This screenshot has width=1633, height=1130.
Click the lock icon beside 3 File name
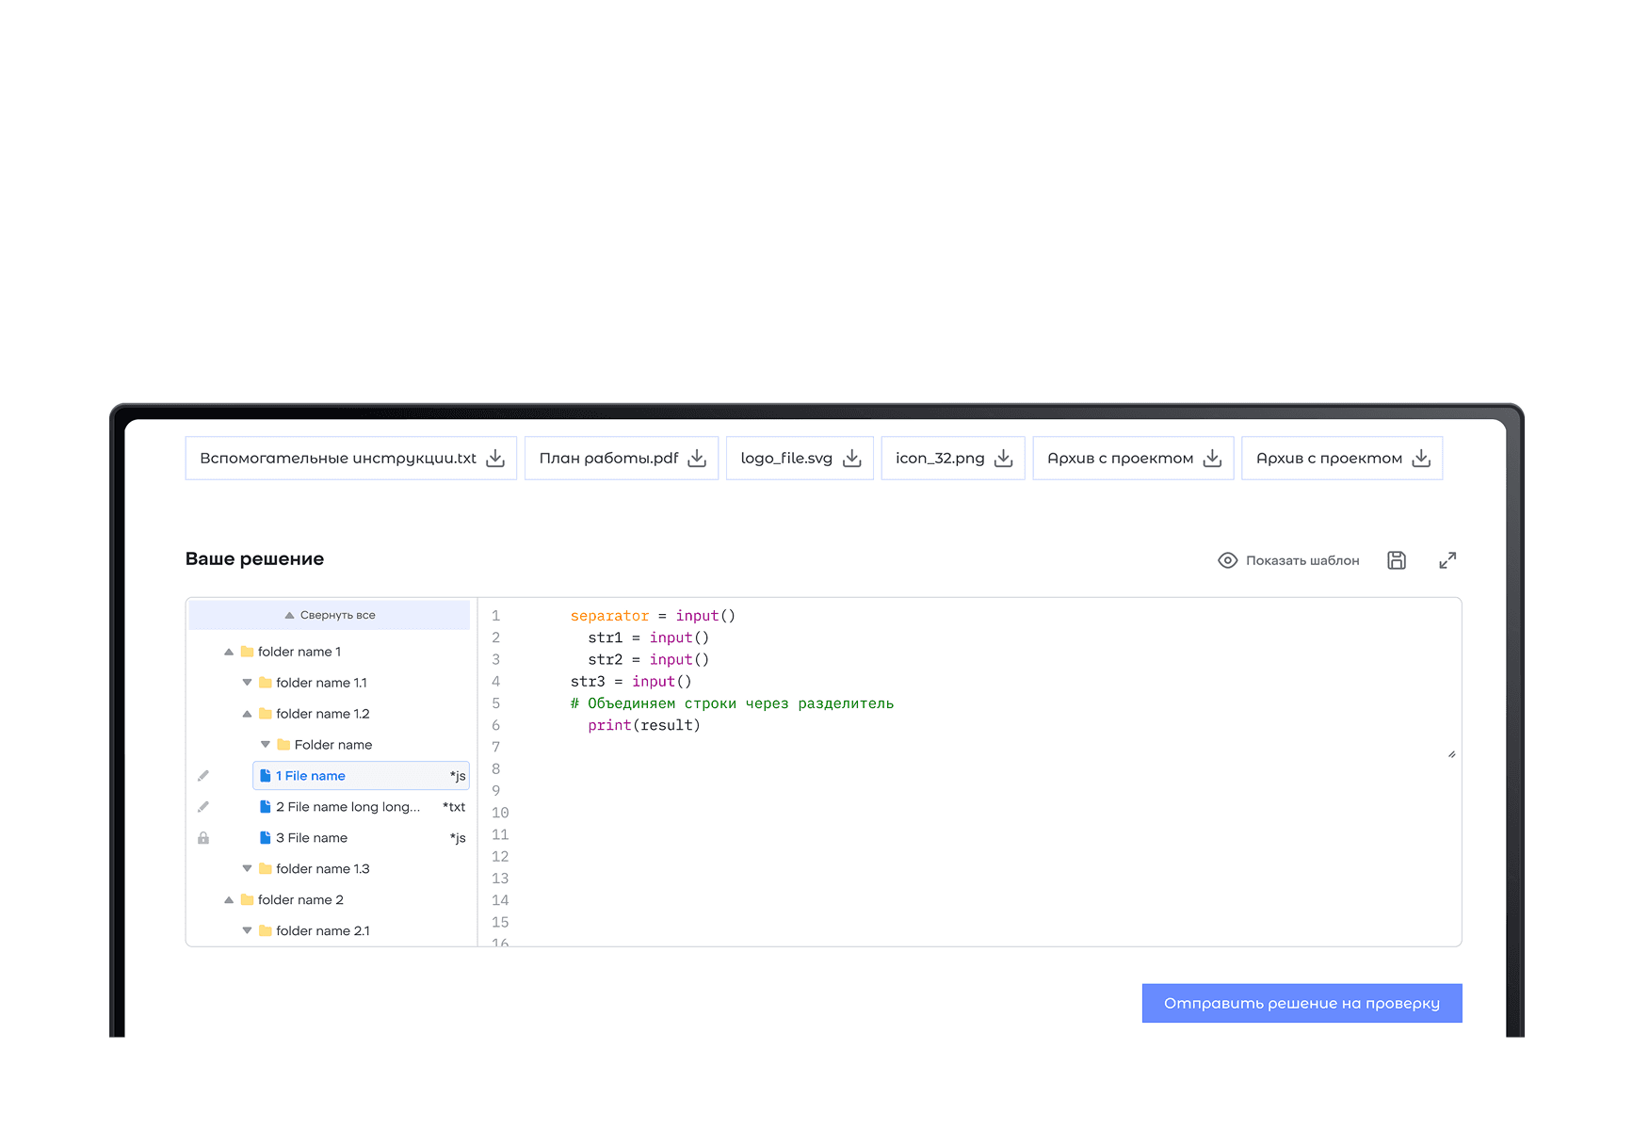click(x=203, y=838)
